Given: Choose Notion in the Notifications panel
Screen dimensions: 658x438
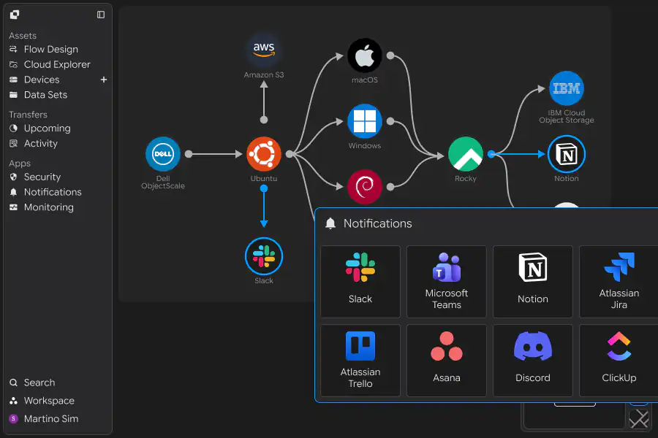Looking at the screenshot, I should [533, 282].
